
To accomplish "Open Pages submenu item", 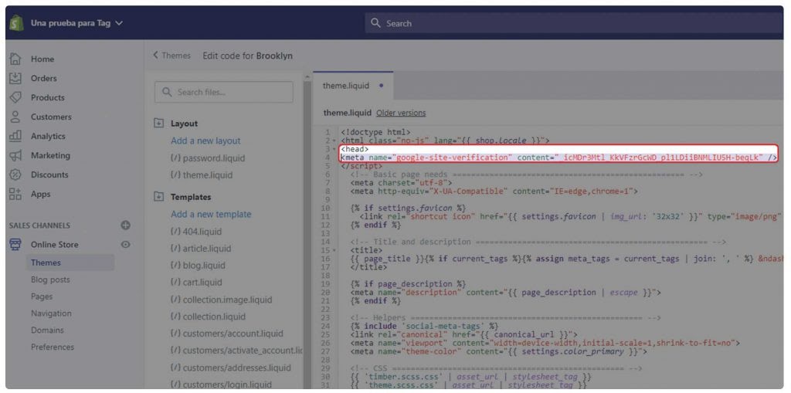I will 42,296.
